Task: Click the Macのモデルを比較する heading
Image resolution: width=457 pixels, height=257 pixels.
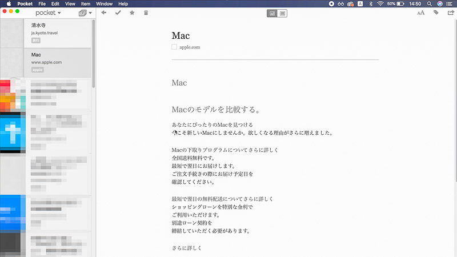Action: point(215,110)
